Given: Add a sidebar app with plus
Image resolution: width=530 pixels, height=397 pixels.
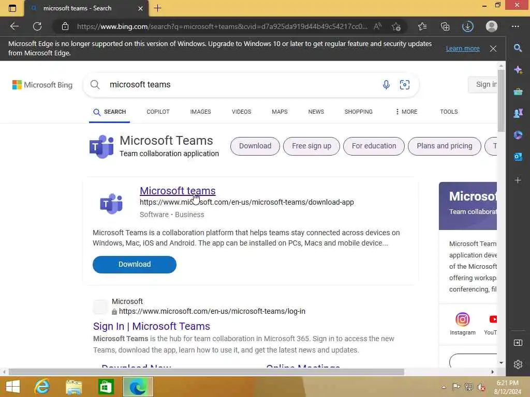Looking at the screenshot, I should [x=518, y=180].
